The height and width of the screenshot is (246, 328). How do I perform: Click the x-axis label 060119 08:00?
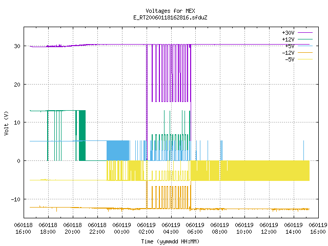(219, 229)
